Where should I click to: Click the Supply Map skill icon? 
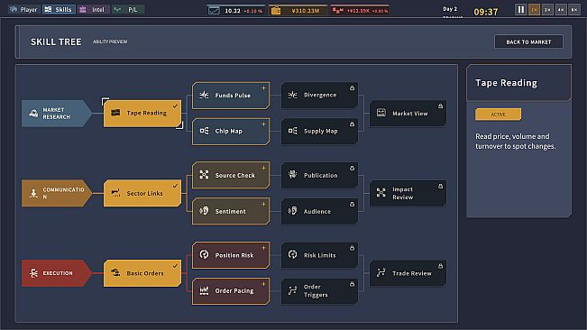click(x=293, y=131)
